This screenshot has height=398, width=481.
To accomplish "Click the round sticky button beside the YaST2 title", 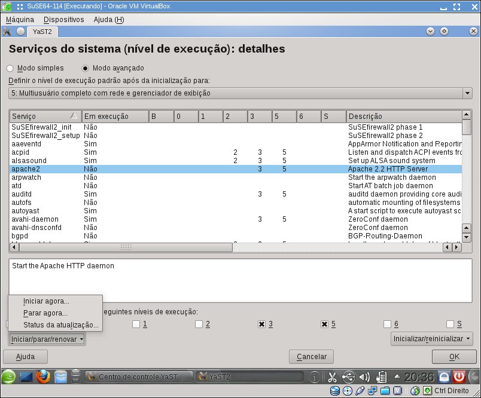I will point(20,32).
